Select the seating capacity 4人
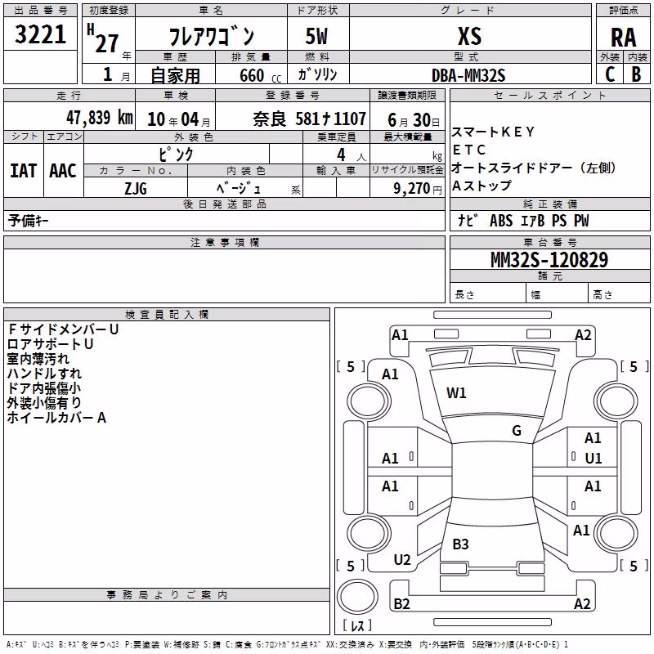Viewport: 654px width, 654px height. pyautogui.click(x=352, y=155)
